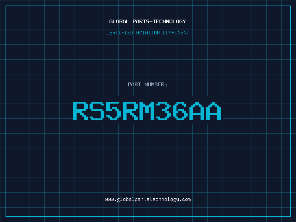Screen dimensions: 296x222
Task: Select the part number RS5RM36AA
Action: point(147,111)
